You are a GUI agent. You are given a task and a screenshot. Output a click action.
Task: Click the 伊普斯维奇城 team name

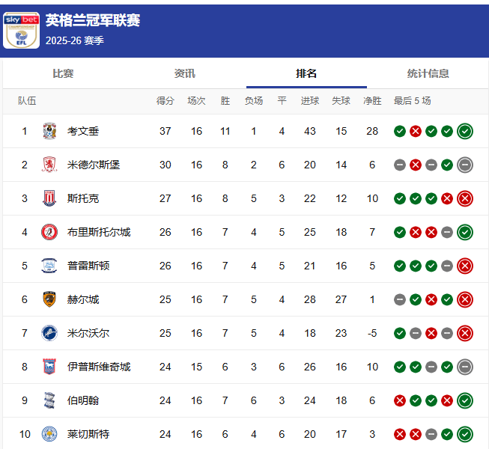[99, 367]
